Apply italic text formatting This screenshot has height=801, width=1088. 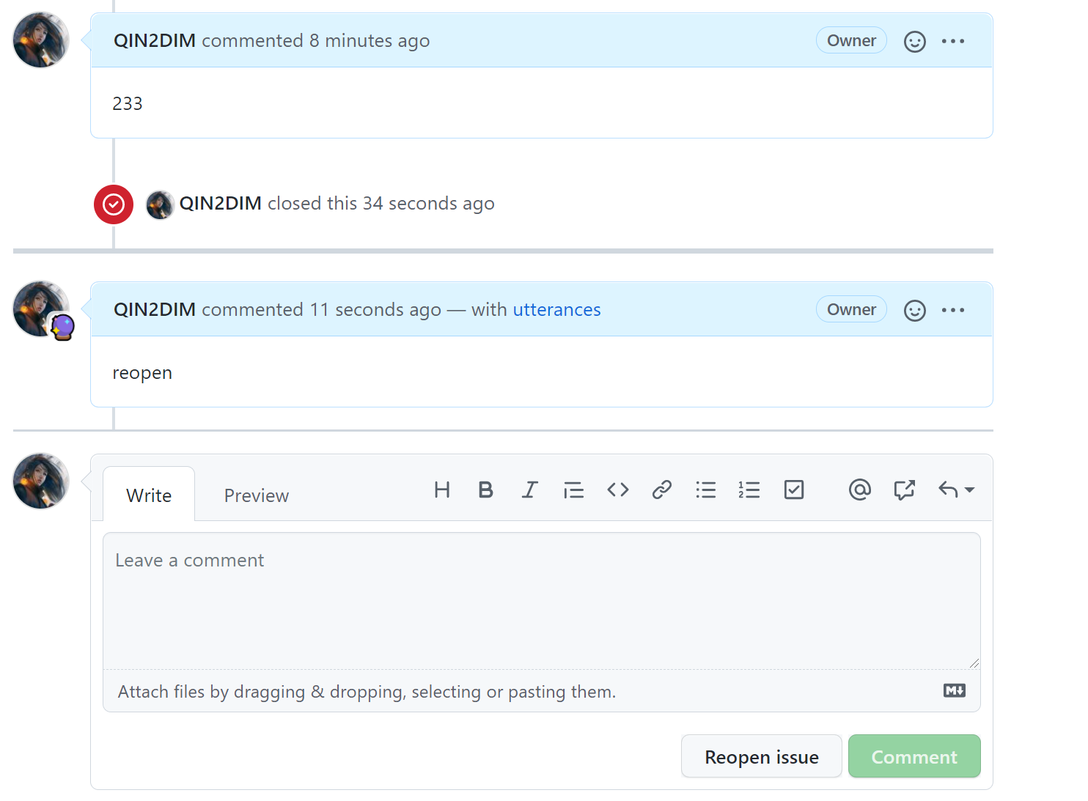[529, 490]
